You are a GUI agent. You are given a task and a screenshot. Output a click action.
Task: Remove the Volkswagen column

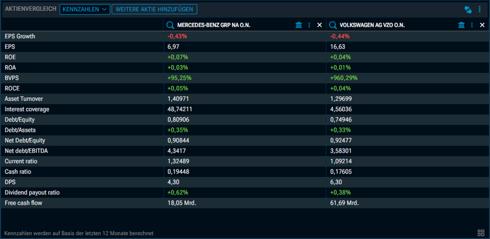[x=482, y=25]
